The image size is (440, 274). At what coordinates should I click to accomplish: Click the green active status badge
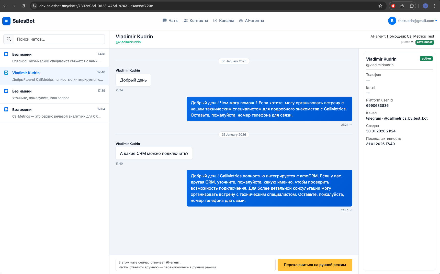pyautogui.click(x=426, y=59)
